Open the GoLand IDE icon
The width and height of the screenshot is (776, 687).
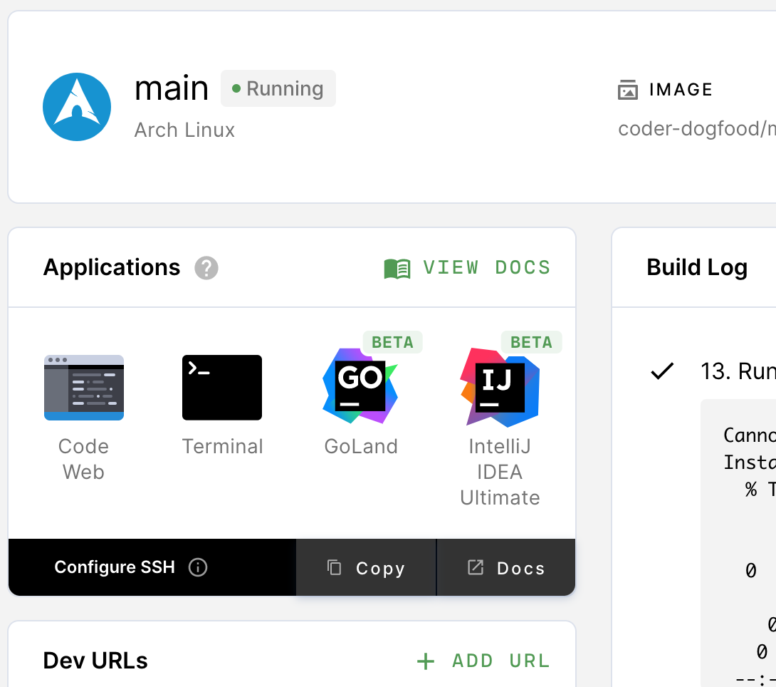(x=360, y=386)
